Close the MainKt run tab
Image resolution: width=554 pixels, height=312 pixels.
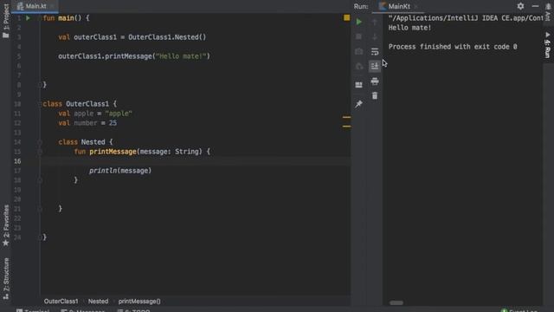[x=415, y=6]
